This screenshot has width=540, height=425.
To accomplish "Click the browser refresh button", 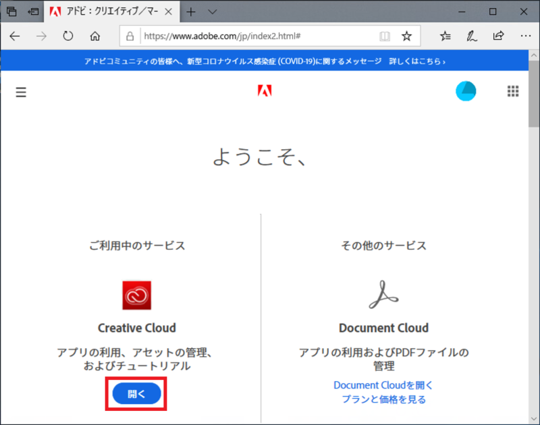I will (67, 36).
